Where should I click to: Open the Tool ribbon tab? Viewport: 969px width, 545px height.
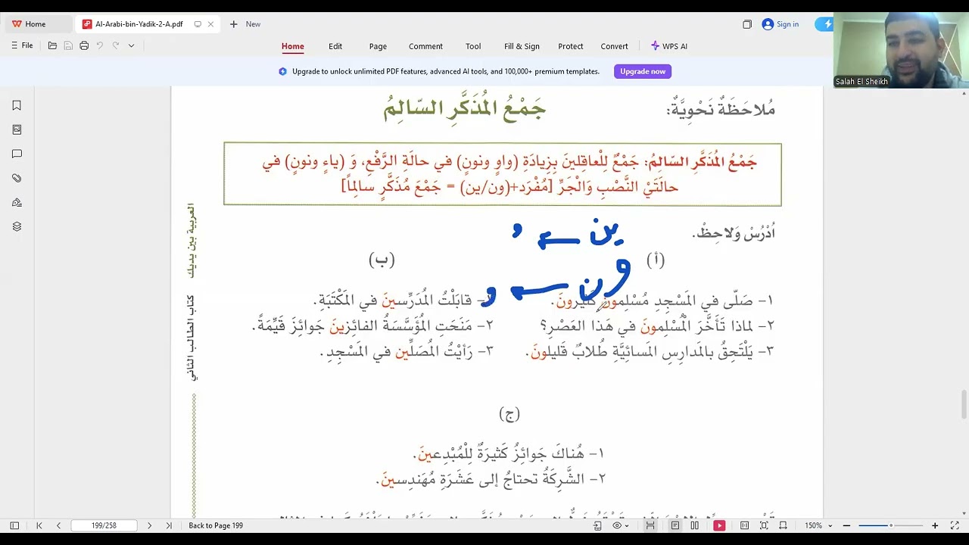point(473,46)
